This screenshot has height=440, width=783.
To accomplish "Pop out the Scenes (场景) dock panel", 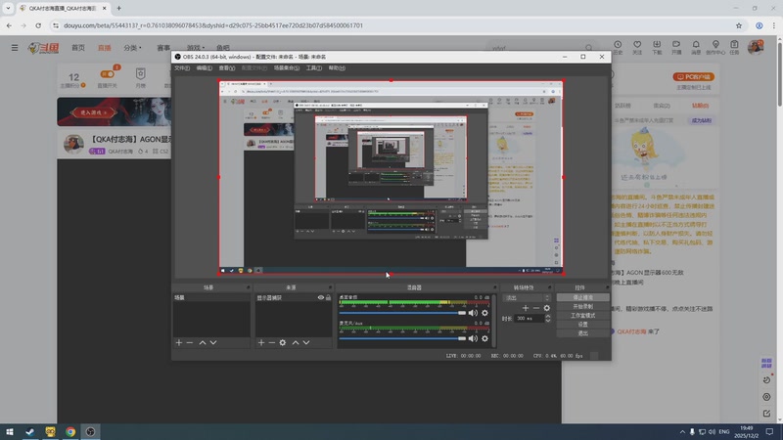I will (248, 287).
